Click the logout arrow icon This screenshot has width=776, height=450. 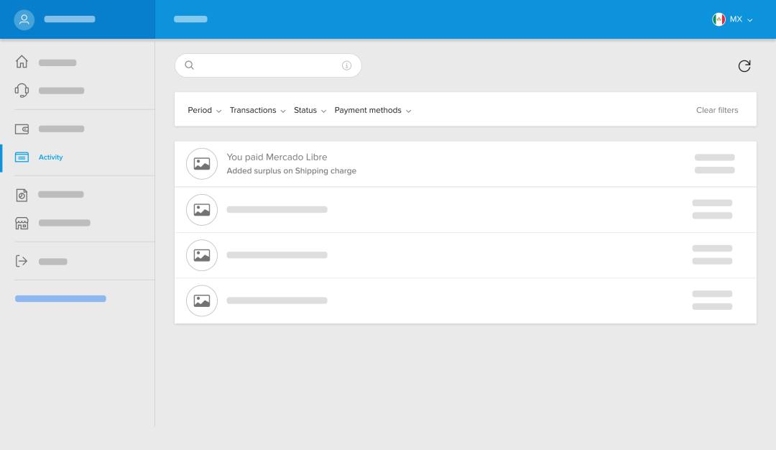click(22, 261)
